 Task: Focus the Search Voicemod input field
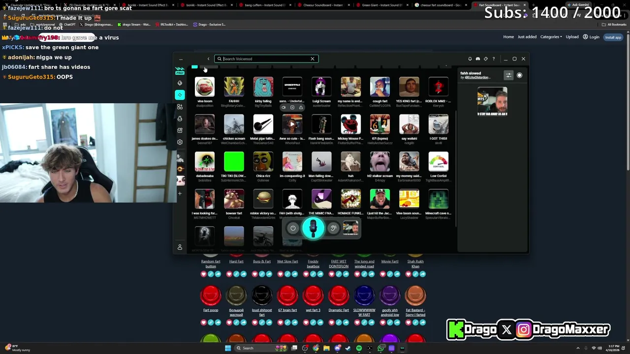(x=266, y=59)
